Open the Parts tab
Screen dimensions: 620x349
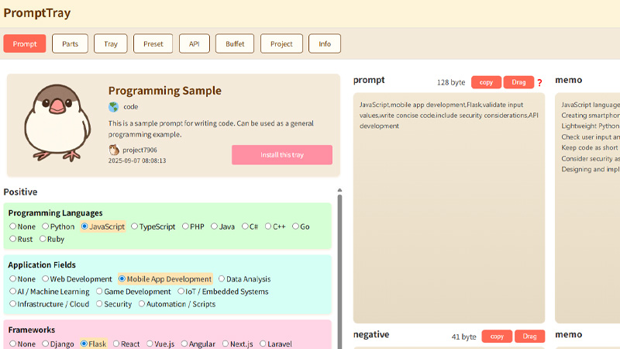pyautogui.click(x=70, y=44)
